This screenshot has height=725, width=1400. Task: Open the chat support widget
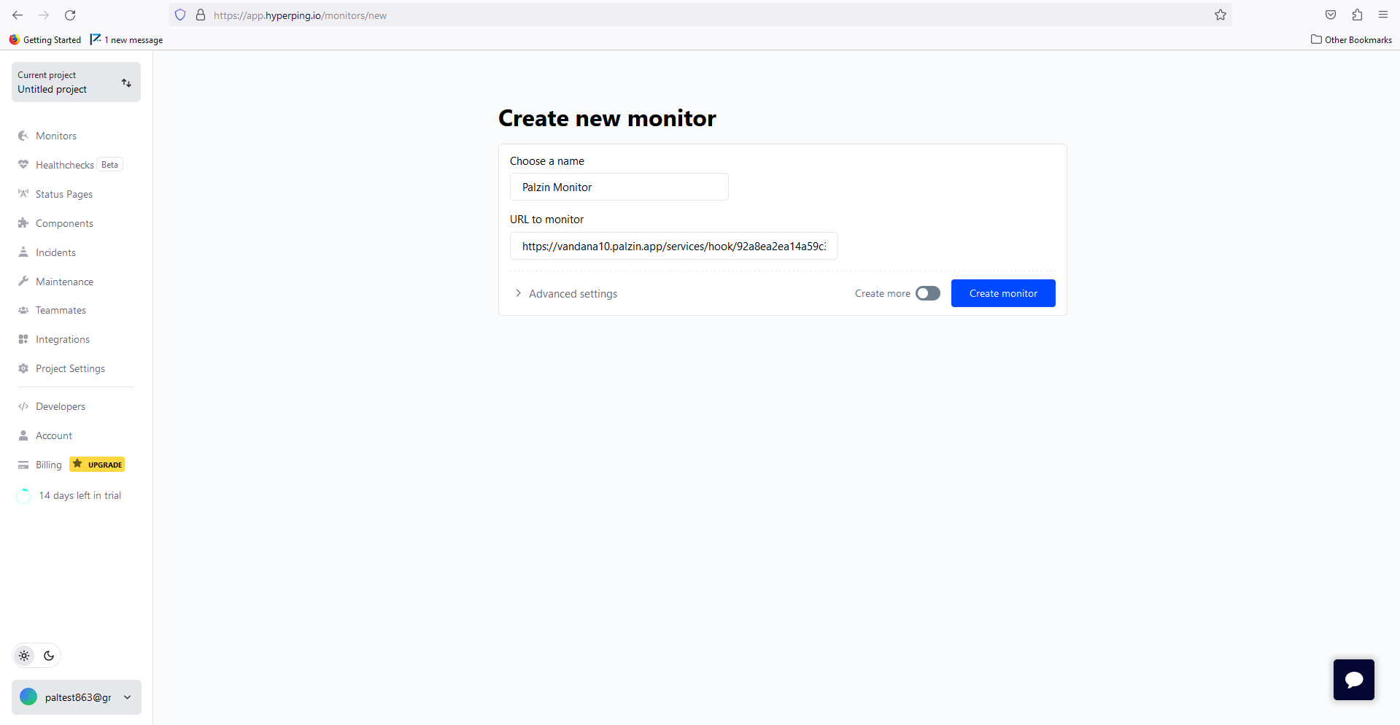[1353, 680]
